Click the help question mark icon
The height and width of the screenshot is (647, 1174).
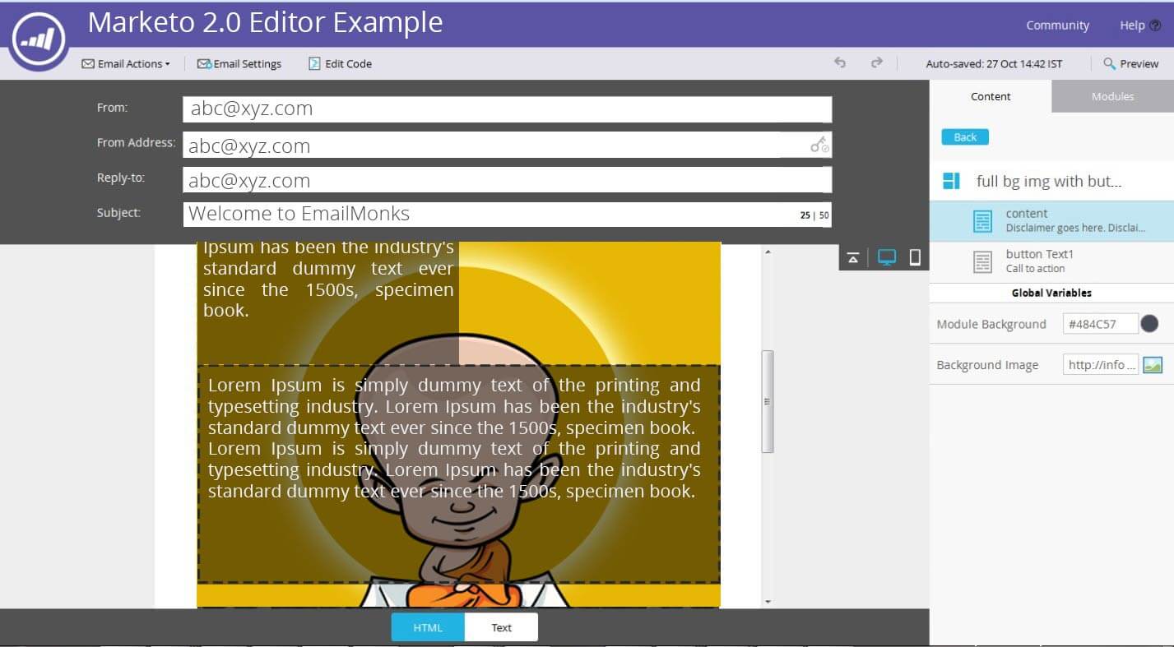1155,25
